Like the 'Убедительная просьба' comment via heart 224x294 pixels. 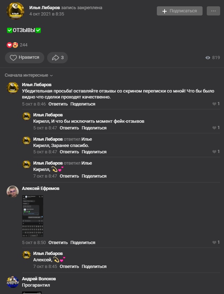point(214,104)
